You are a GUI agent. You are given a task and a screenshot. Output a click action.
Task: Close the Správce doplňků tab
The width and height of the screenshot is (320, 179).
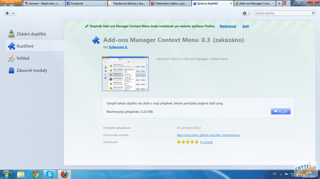(x=231, y=4)
